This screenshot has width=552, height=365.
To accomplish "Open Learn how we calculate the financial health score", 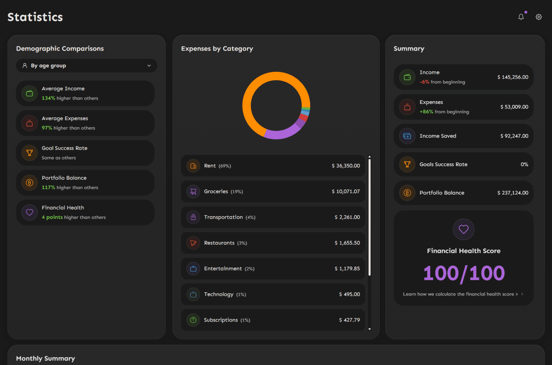I will (x=463, y=294).
